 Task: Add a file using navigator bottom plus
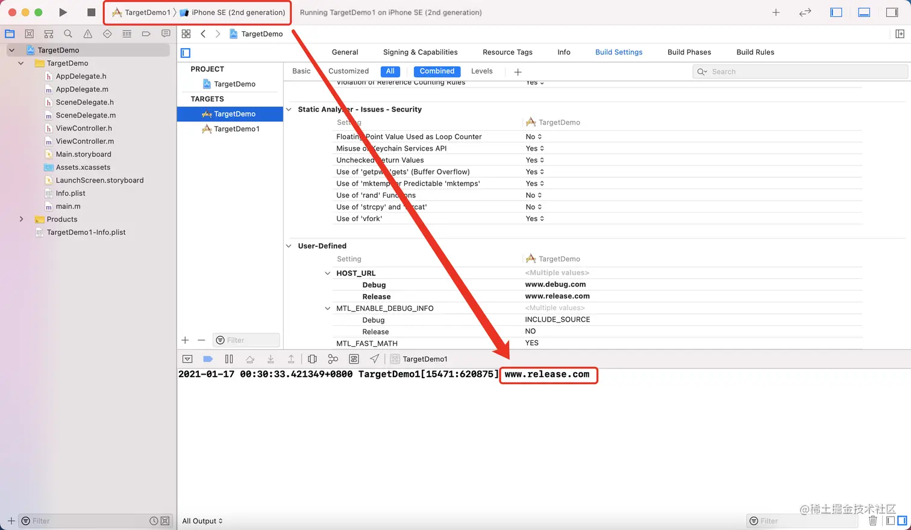click(x=11, y=521)
